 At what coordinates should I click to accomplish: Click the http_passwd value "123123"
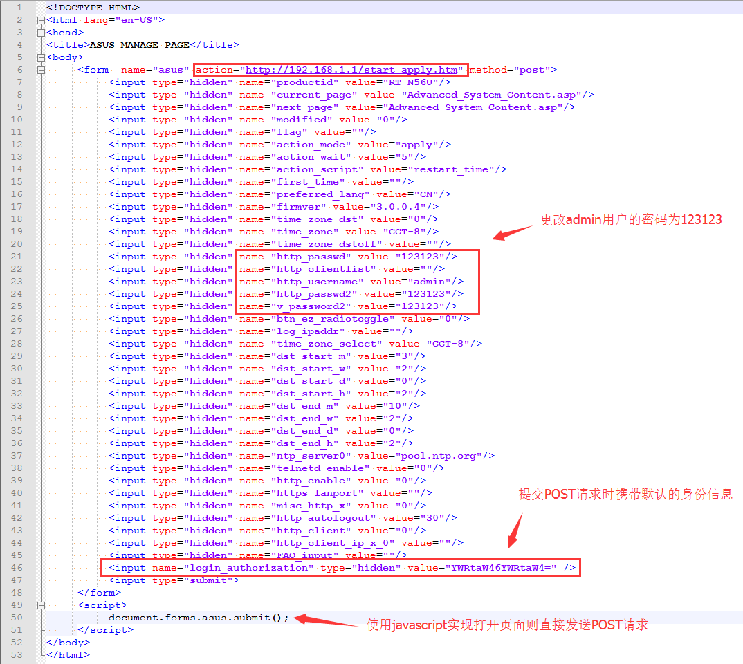click(x=420, y=256)
